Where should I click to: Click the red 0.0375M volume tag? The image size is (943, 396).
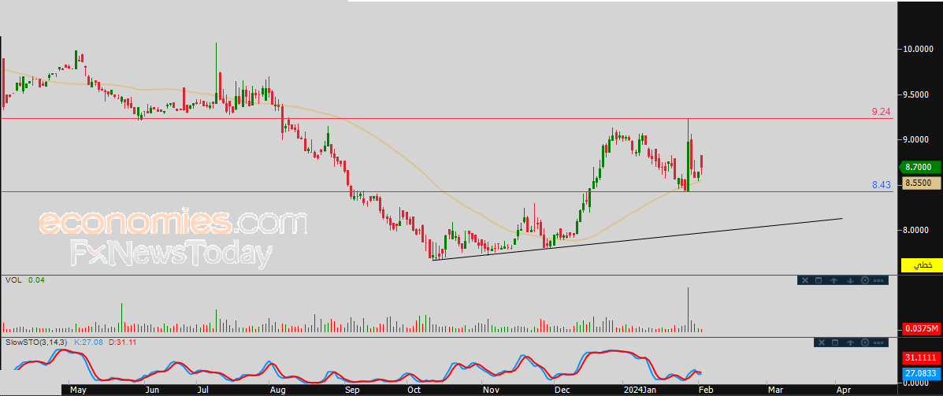tap(922, 329)
